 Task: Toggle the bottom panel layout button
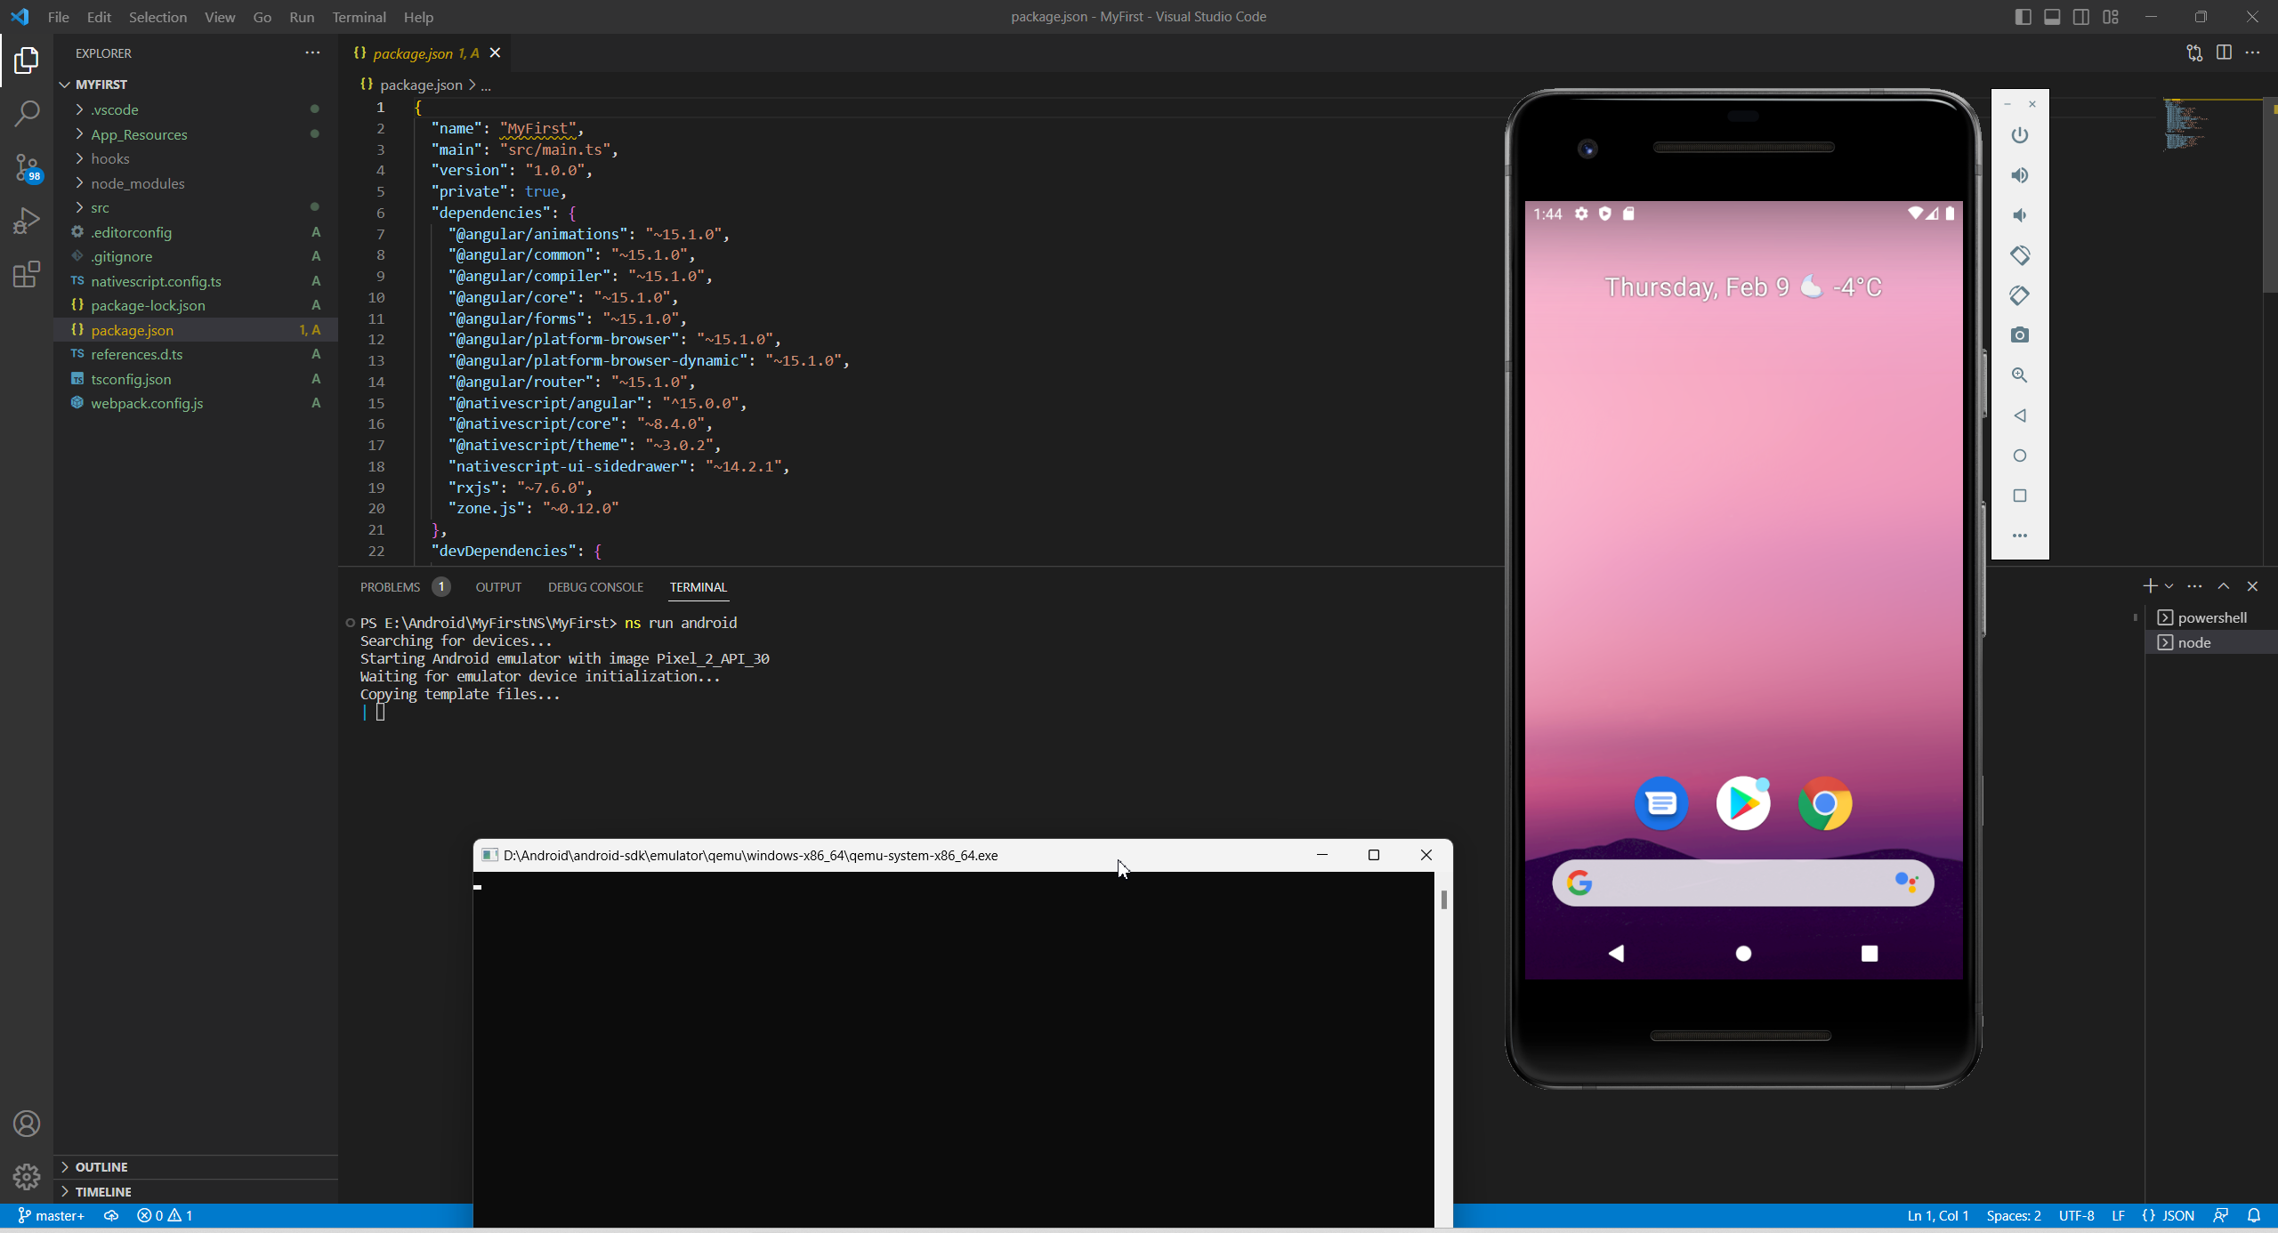point(2052,17)
